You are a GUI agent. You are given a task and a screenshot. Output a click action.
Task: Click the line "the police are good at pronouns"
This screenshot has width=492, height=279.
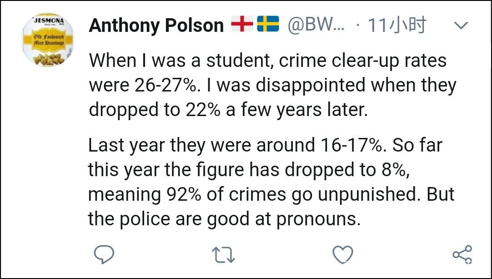tap(224, 219)
